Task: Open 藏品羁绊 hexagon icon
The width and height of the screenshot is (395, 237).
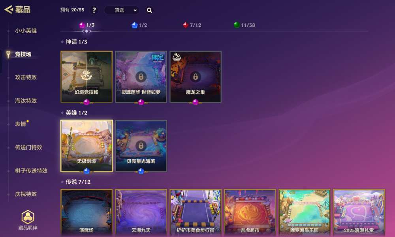Action: [x=28, y=217]
